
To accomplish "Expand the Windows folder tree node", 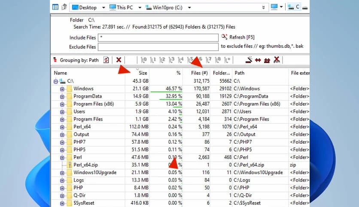I will click(62, 89).
